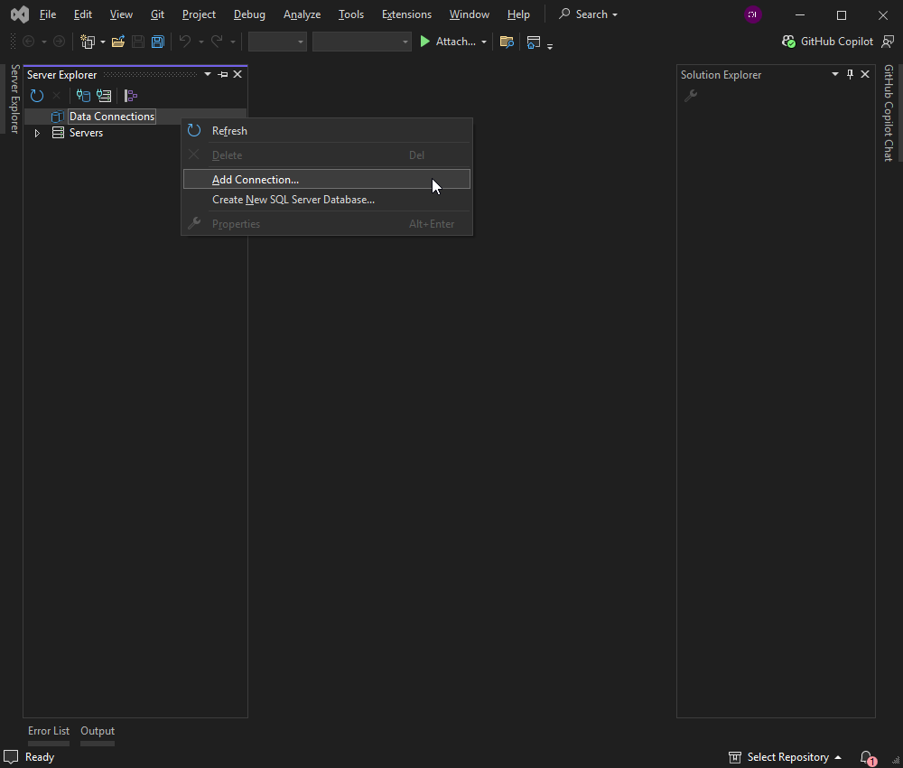Click Connect to Server toolbar icon
903x768 pixels.
click(104, 96)
